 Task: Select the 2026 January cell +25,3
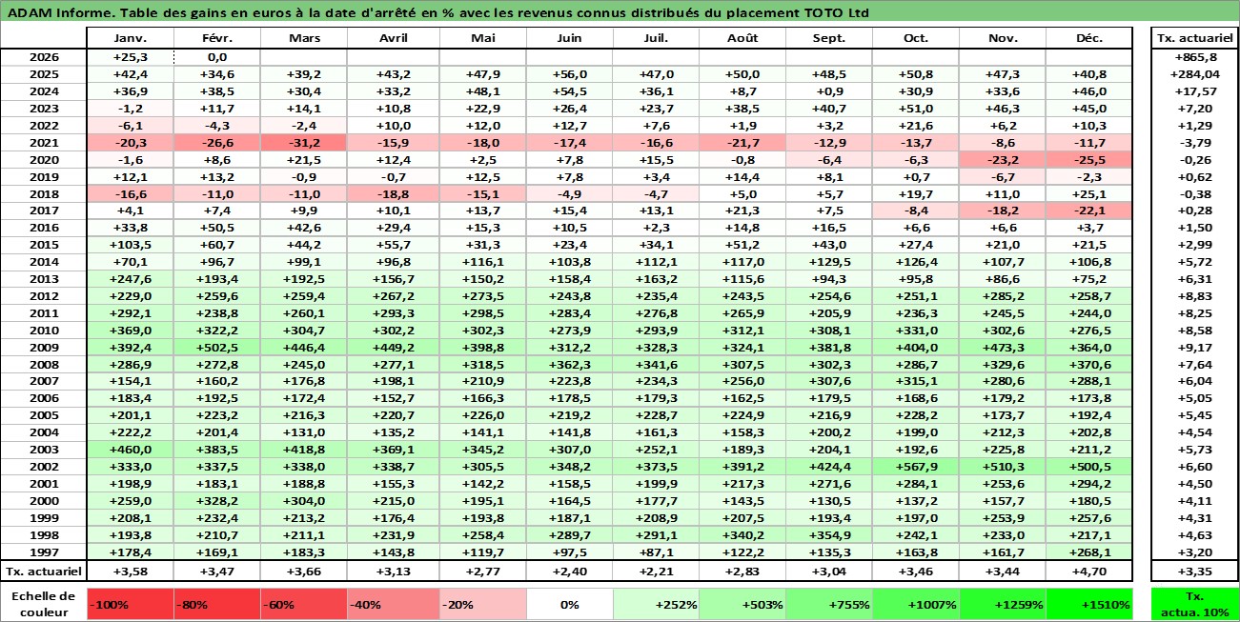click(130, 57)
